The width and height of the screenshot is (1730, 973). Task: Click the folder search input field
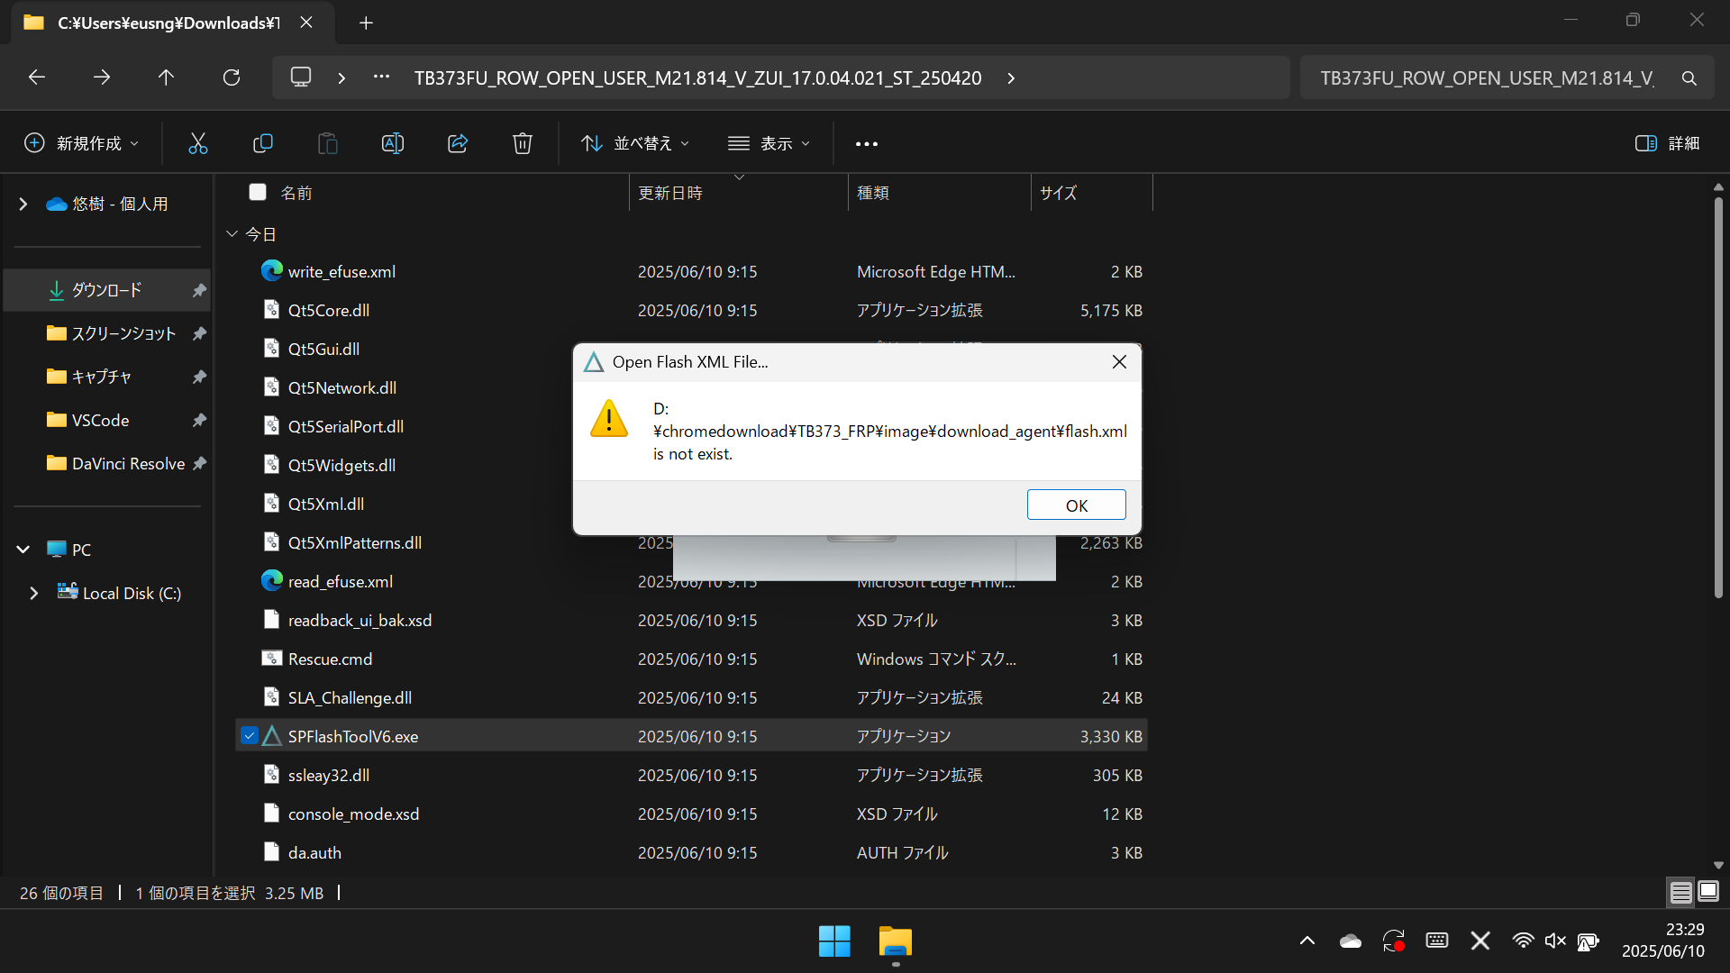point(1487,77)
